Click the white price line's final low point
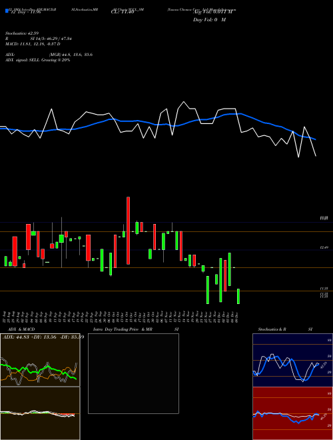This screenshot has width=333, height=440. pos(316,156)
